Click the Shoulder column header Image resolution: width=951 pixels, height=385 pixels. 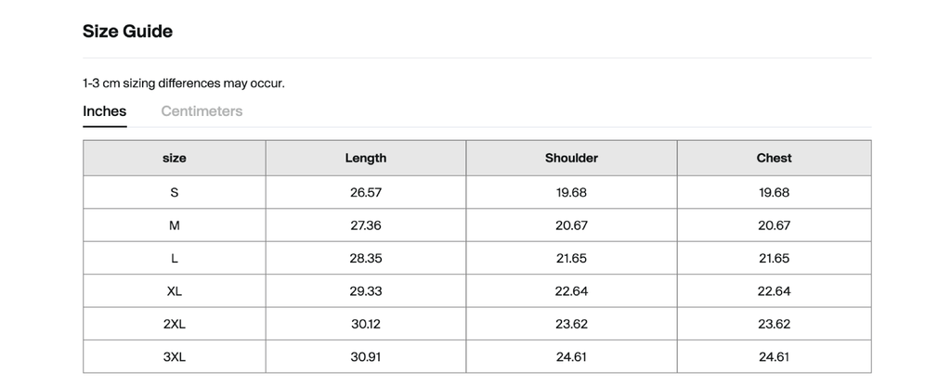pos(571,158)
